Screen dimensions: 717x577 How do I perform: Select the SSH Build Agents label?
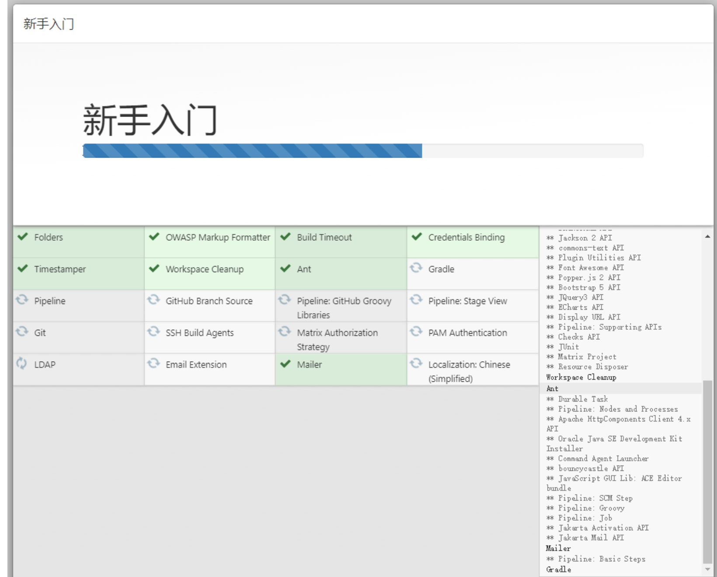point(199,333)
